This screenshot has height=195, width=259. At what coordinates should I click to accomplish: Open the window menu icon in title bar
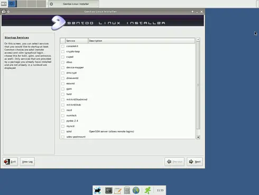tap(4, 12)
